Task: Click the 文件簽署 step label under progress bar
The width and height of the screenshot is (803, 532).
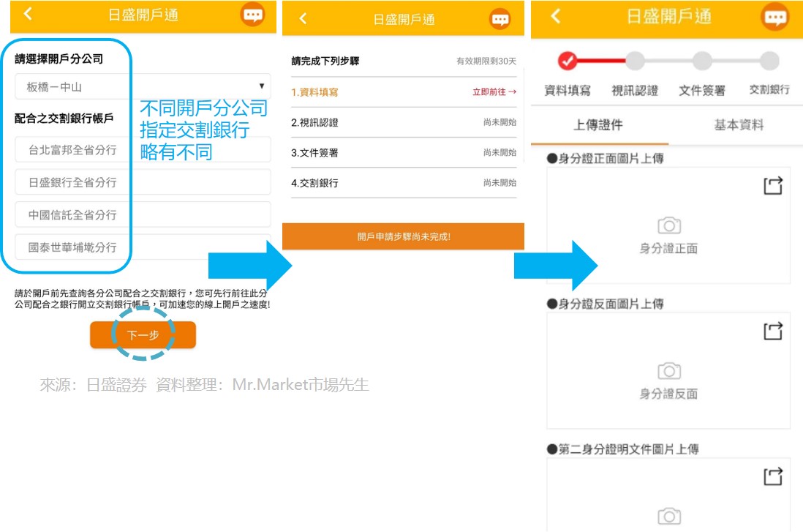Action: click(702, 91)
